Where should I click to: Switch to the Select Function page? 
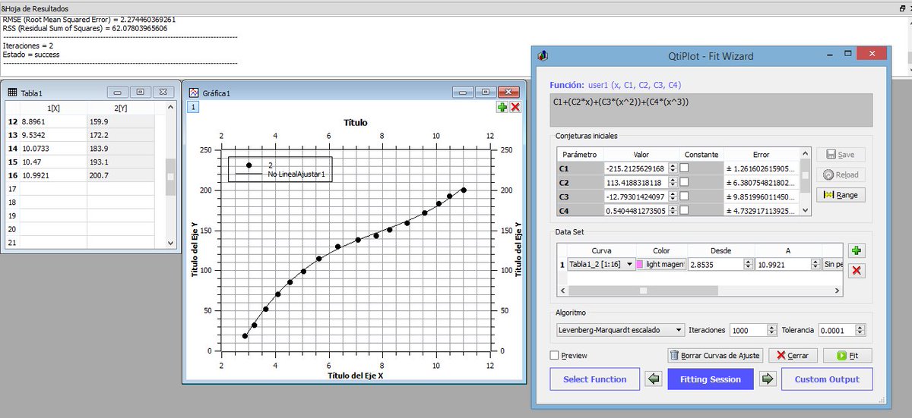595,379
